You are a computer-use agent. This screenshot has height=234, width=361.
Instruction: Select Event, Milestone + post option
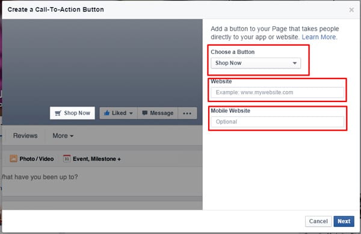point(92,158)
